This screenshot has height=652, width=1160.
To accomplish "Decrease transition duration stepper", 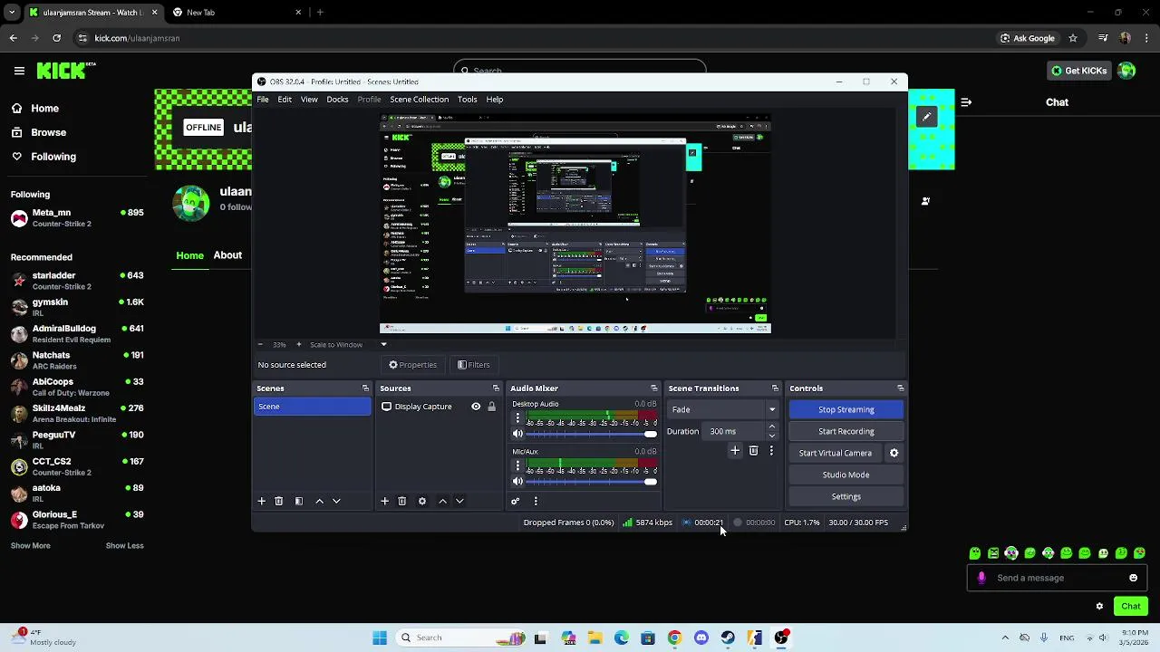I will (x=772, y=436).
